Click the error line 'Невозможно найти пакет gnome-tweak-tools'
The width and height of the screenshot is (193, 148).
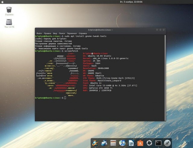tap(61, 48)
